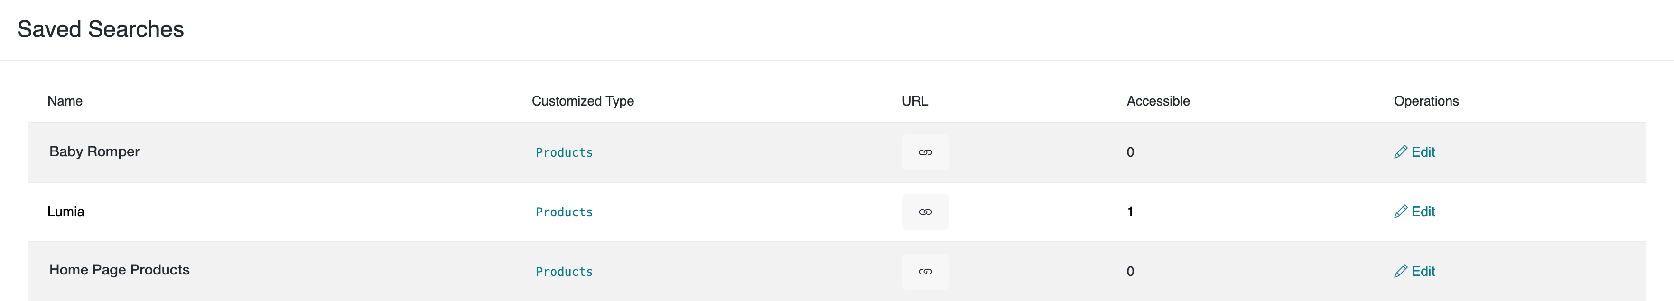Click the Accessible column header
This screenshot has width=1674, height=301.
click(1158, 101)
